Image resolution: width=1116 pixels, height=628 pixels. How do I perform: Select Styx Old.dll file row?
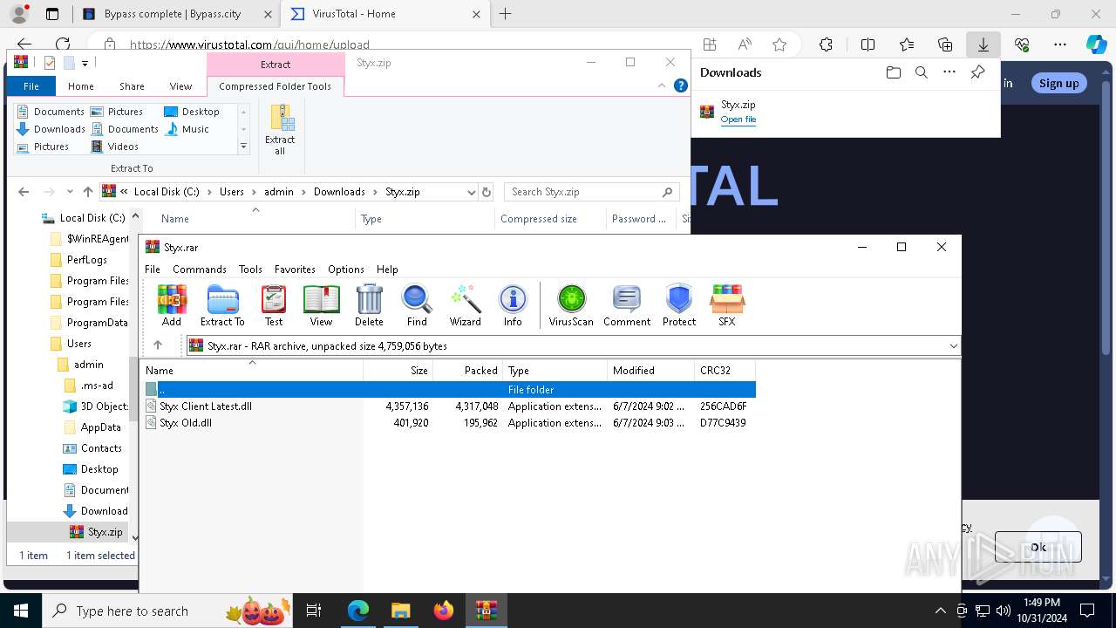(x=447, y=423)
